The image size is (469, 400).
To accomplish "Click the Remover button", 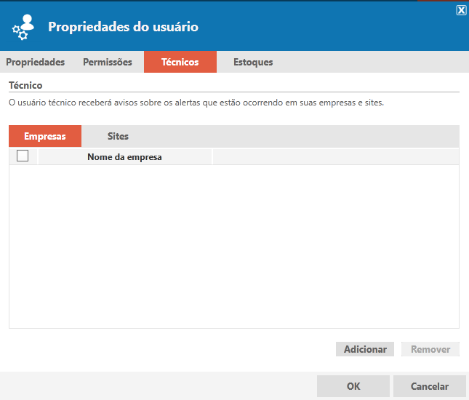I will [x=430, y=349].
